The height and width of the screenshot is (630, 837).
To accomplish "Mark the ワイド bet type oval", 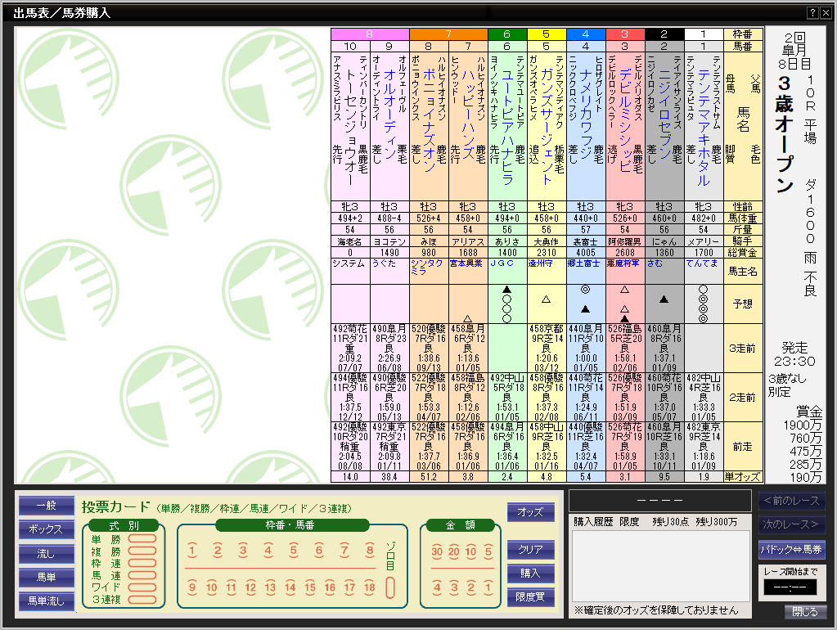I will point(142,587).
